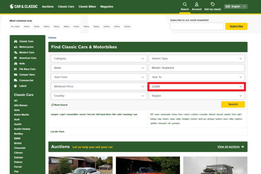Click the corvette keyword link
Screen dimensions: 261x174
pyautogui.click(x=203, y=114)
